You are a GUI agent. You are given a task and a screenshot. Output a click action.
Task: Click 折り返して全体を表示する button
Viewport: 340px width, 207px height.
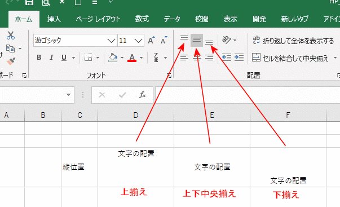click(x=293, y=41)
